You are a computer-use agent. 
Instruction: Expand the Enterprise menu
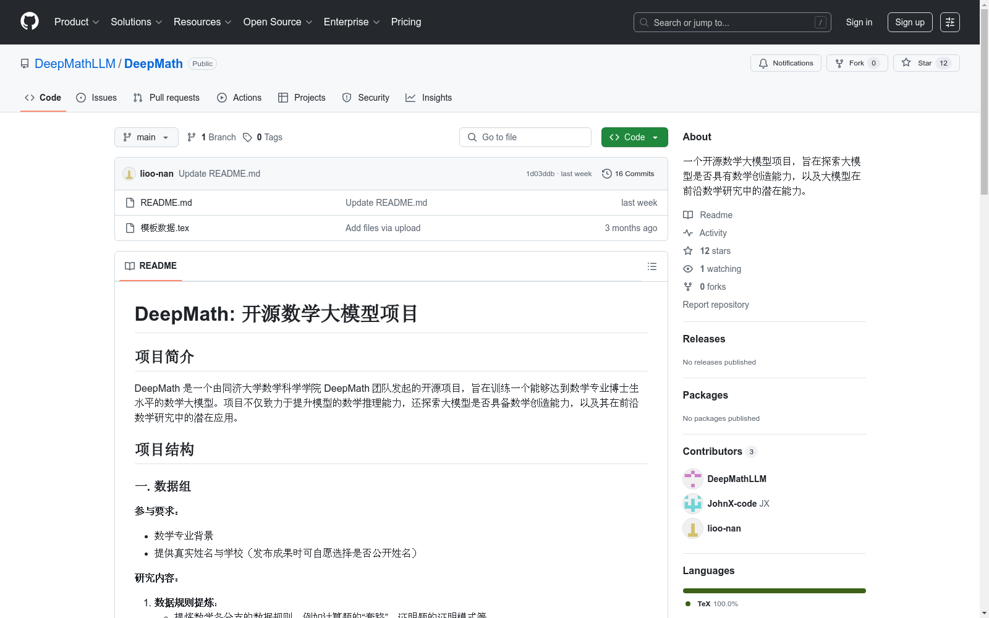pos(352,22)
